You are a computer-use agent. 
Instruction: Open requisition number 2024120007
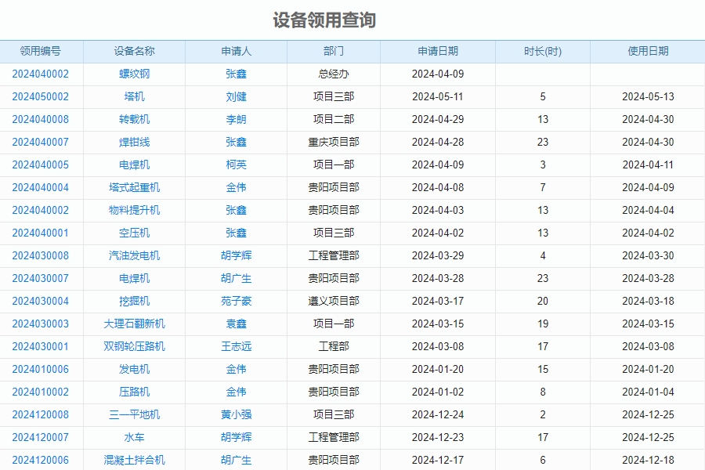41,437
